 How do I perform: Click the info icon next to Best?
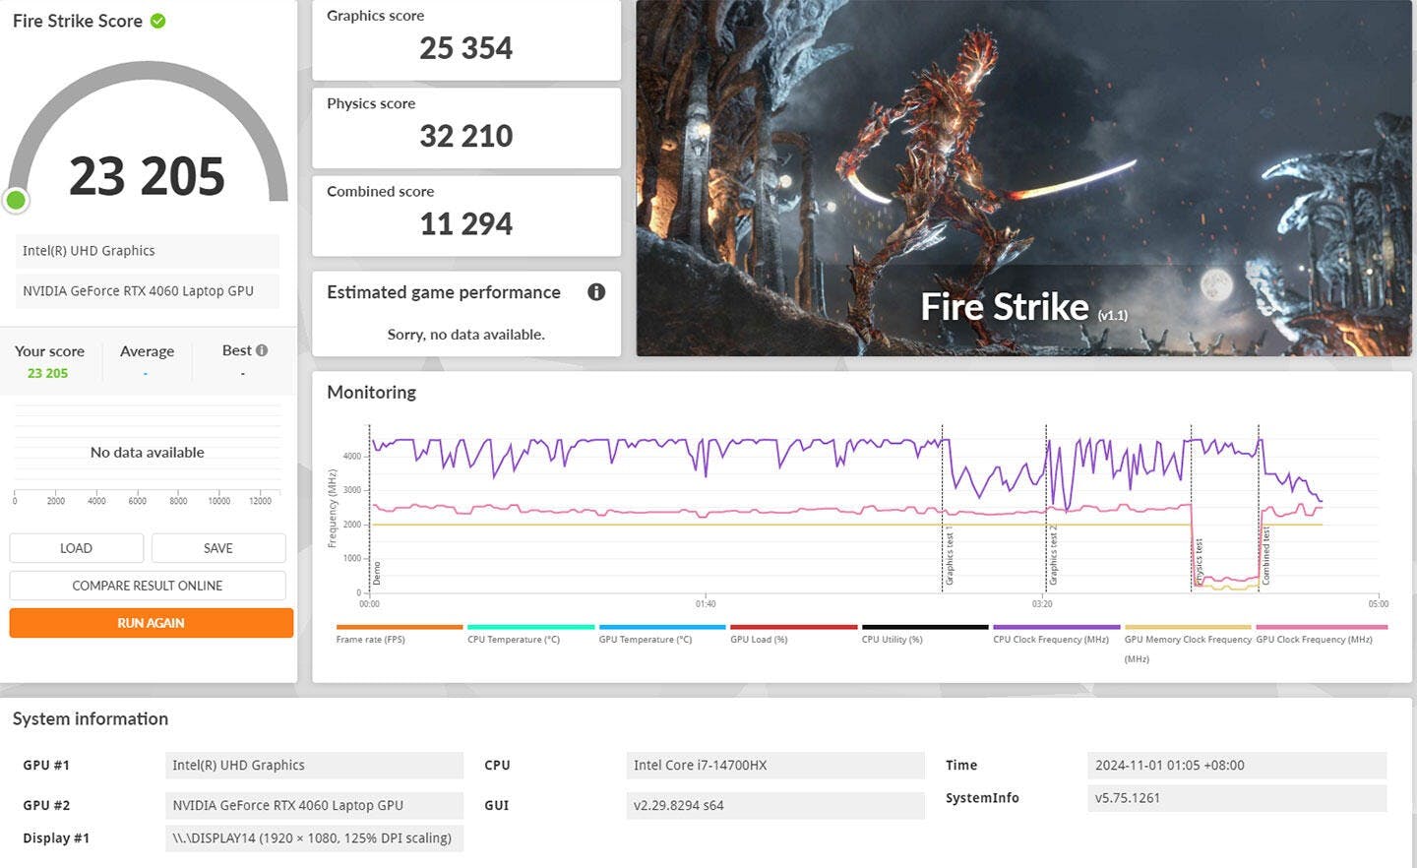(262, 350)
